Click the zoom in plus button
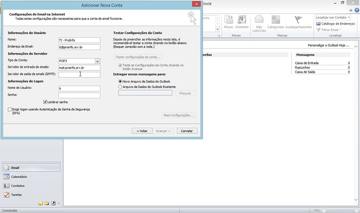The width and height of the screenshot is (360, 213). click(357, 210)
